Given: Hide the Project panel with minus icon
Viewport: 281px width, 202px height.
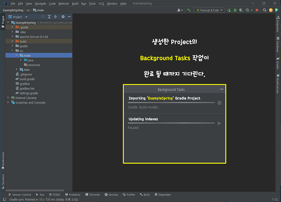Looking at the screenshot, I should [x=69, y=17].
